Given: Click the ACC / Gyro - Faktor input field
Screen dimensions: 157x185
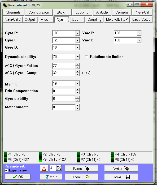Looking at the screenshot, I should (64, 66).
